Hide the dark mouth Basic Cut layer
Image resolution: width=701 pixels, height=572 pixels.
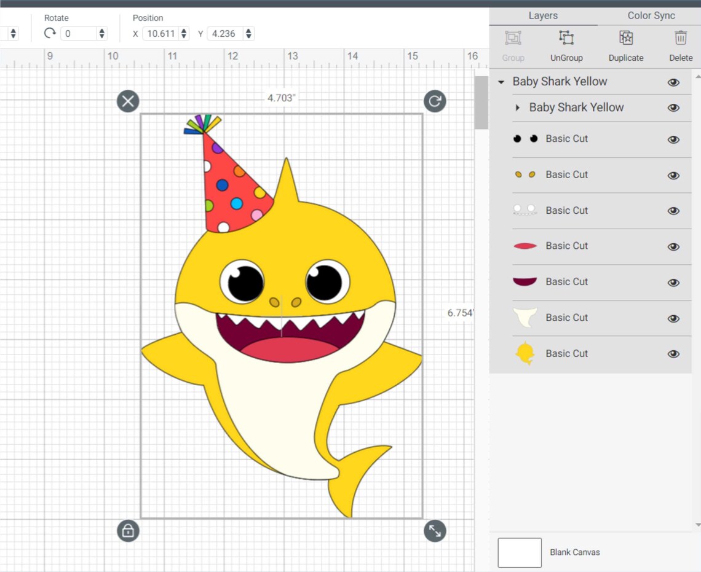673,282
